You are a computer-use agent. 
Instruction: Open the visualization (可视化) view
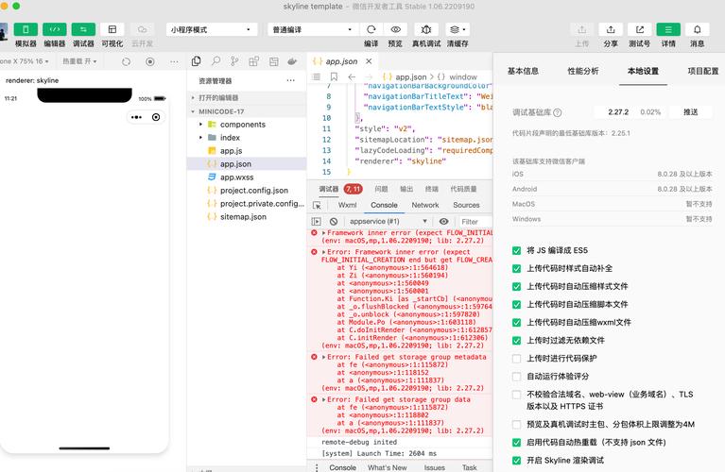click(x=112, y=29)
